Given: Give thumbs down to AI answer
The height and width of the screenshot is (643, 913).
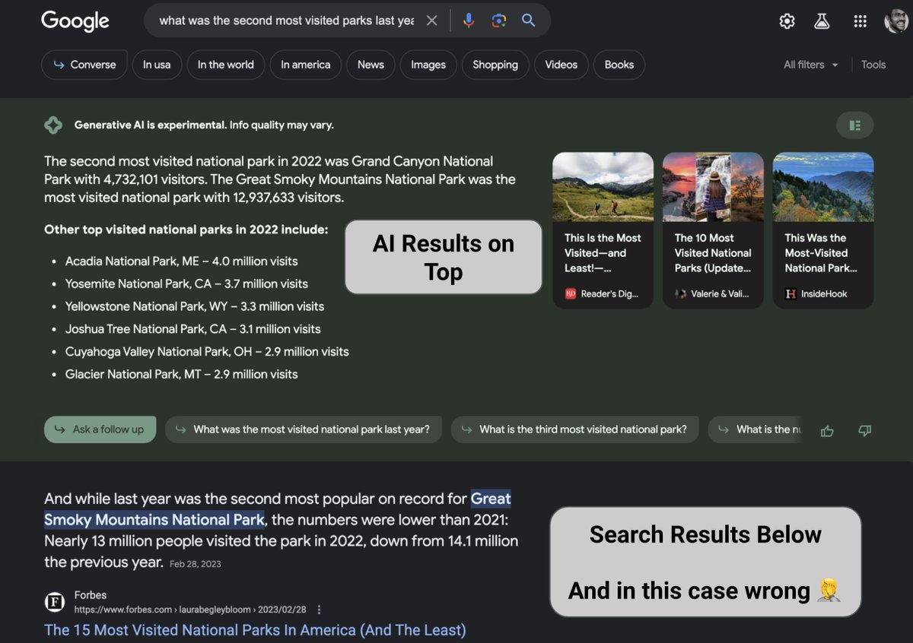Looking at the screenshot, I should (864, 431).
